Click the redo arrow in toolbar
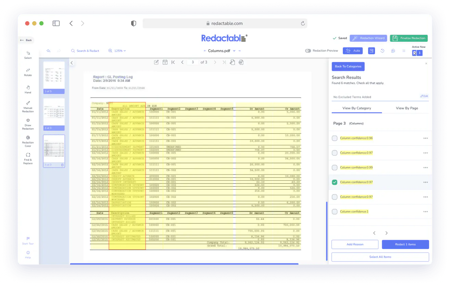Image resolution: width=450 pixels, height=286 pixels. pos(59,51)
